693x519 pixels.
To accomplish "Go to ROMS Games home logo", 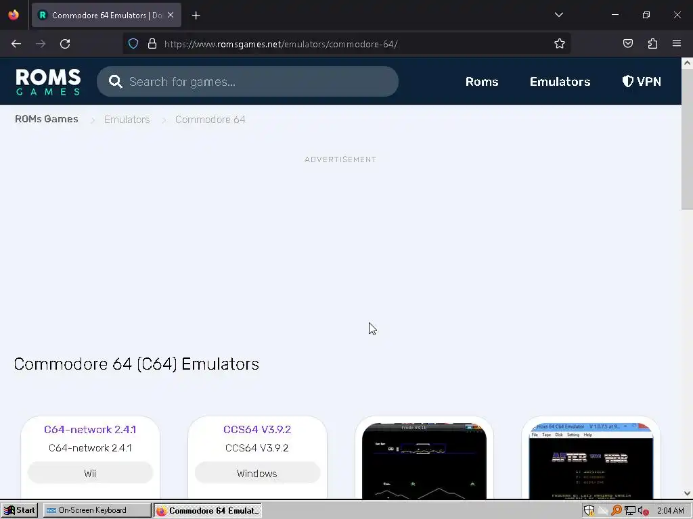I will [x=48, y=82].
